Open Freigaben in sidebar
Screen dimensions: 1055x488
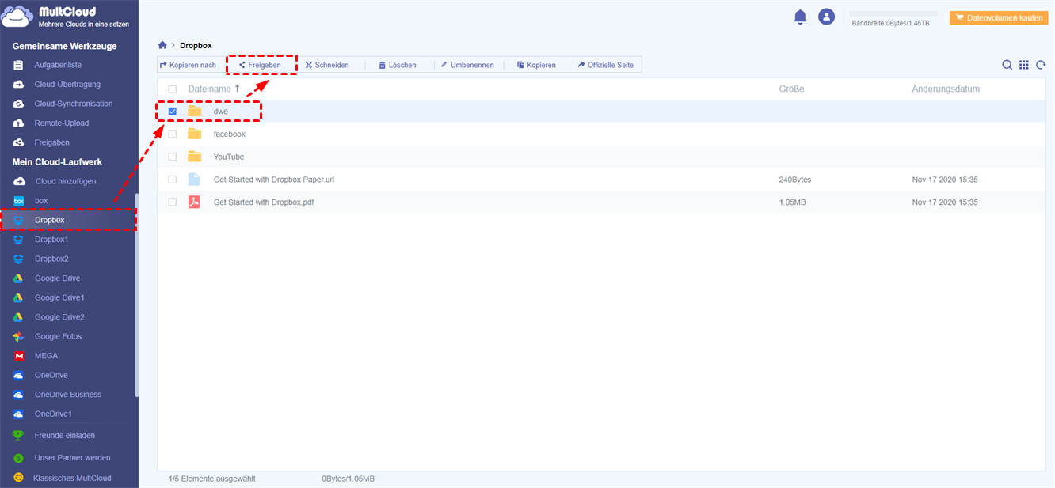point(51,142)
